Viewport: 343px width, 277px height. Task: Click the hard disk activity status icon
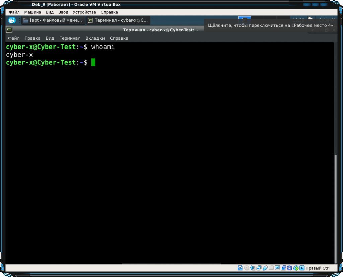pyautogui.click(x=240, y=268)
